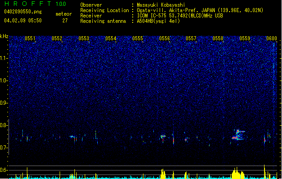Click the Observer label
The width and height of the screenshot is (282, 179).
91,5
